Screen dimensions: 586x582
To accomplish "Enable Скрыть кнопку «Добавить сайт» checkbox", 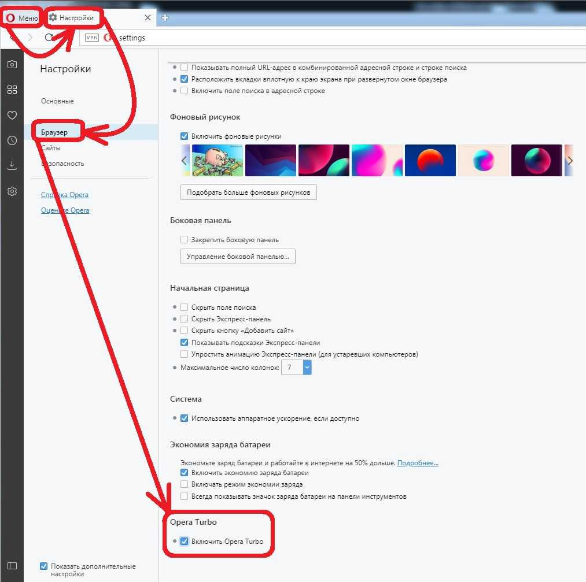I will coord(185,331).
